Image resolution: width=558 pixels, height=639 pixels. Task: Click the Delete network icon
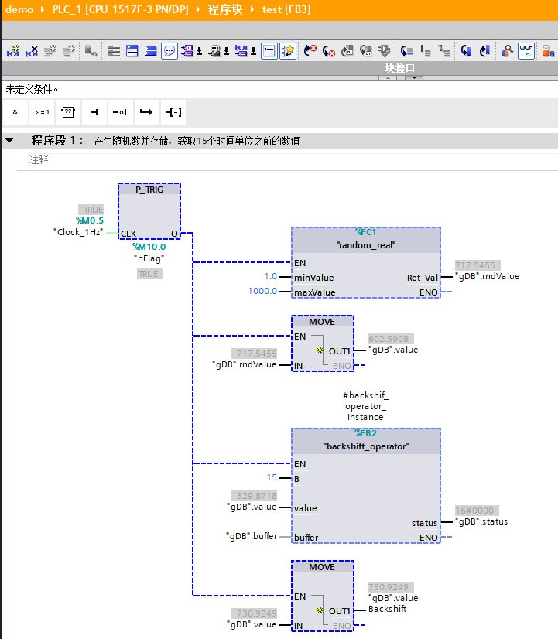pyautogui.click(x=32, y=51)
